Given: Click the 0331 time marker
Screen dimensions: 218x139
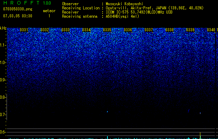Looking at the screenshot, I should pyautogui.click(x=24, y=30).
